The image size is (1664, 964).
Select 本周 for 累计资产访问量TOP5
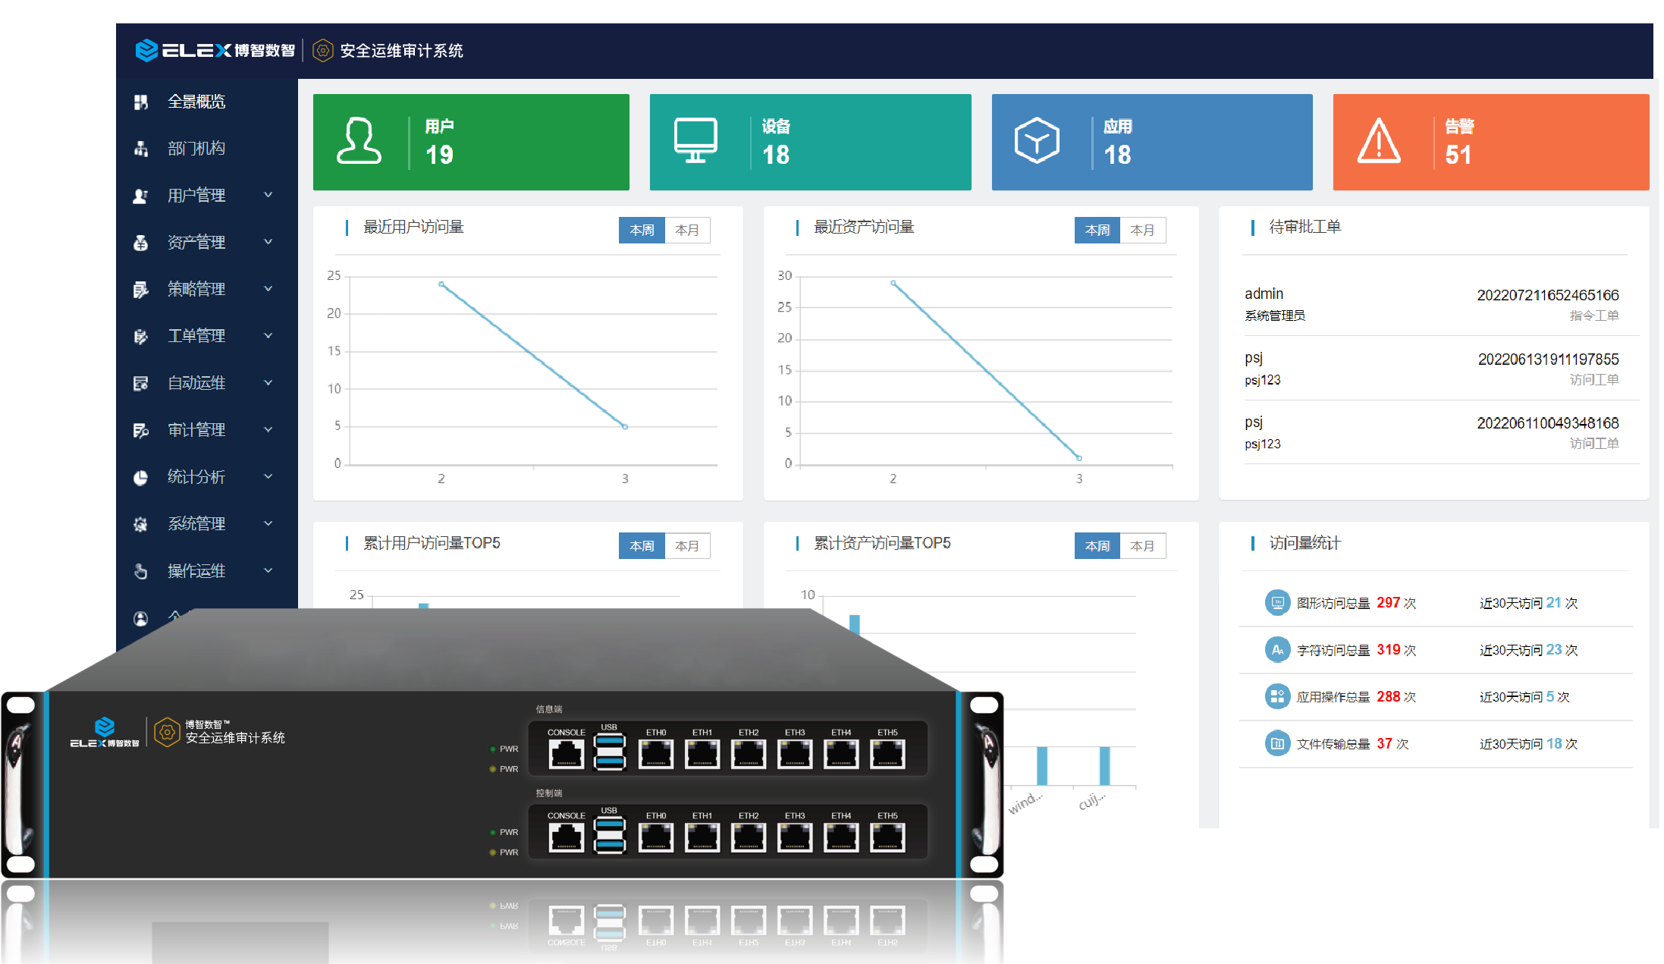1097,546
